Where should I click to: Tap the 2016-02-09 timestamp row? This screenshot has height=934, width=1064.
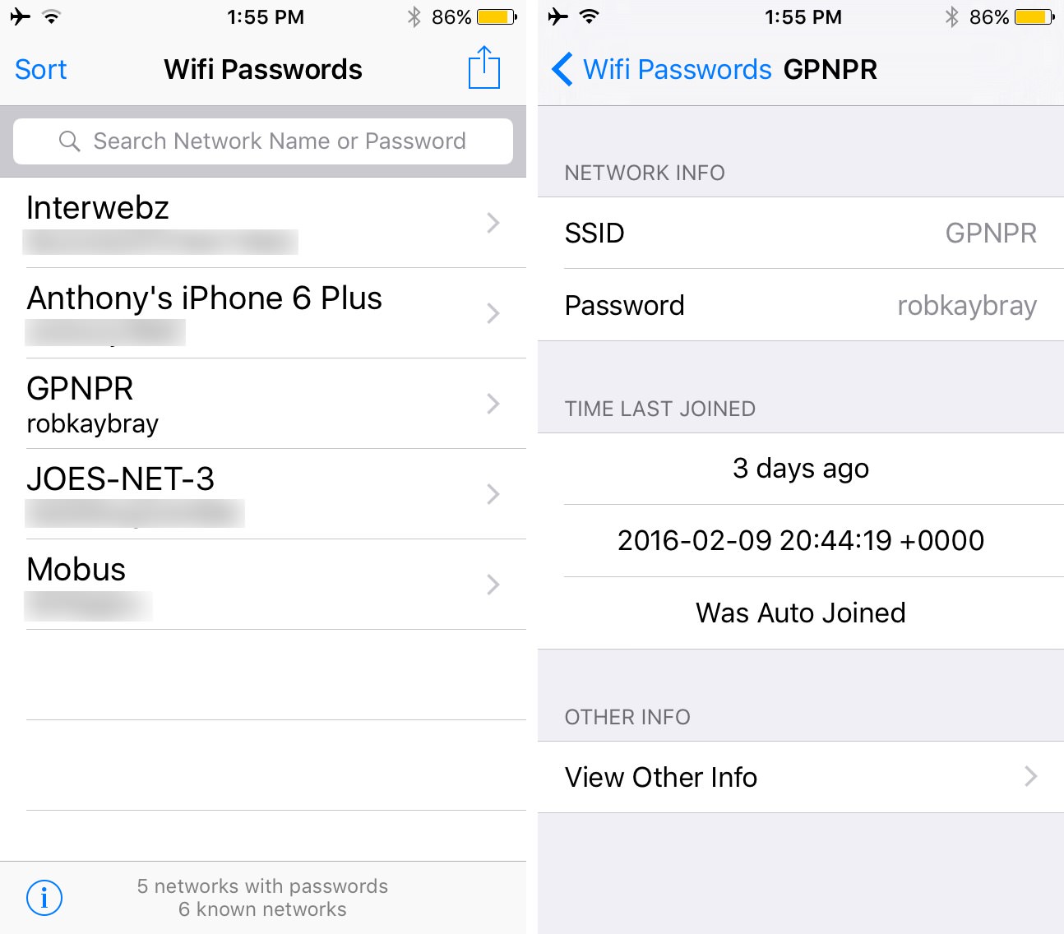pyautogui.click(x=801, y=540)
